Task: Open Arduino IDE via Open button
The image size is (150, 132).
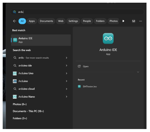Action: (x=108, y=66)
